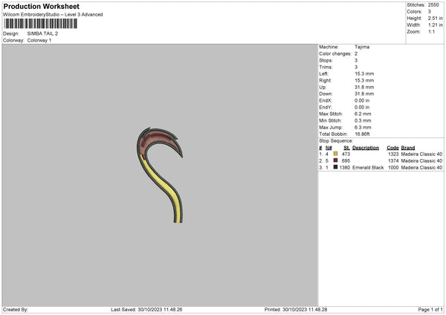446x315 pixels.
Task: Click the EndX value '0.00 in'
Action: coord(362,100)
